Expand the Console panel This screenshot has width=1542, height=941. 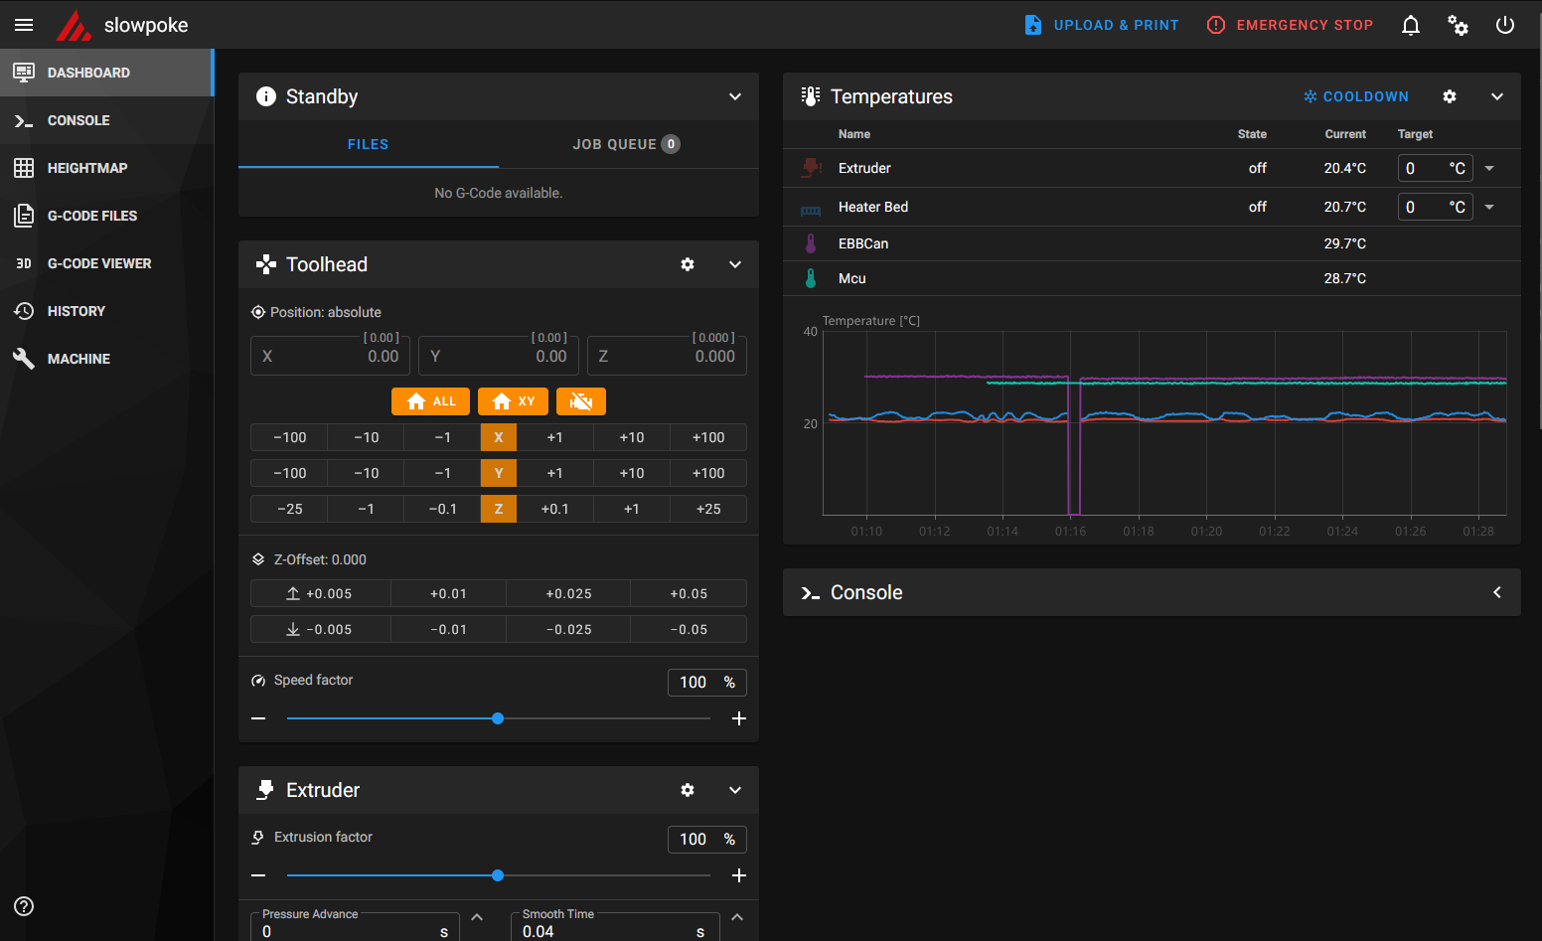[x=1497, y=592]
